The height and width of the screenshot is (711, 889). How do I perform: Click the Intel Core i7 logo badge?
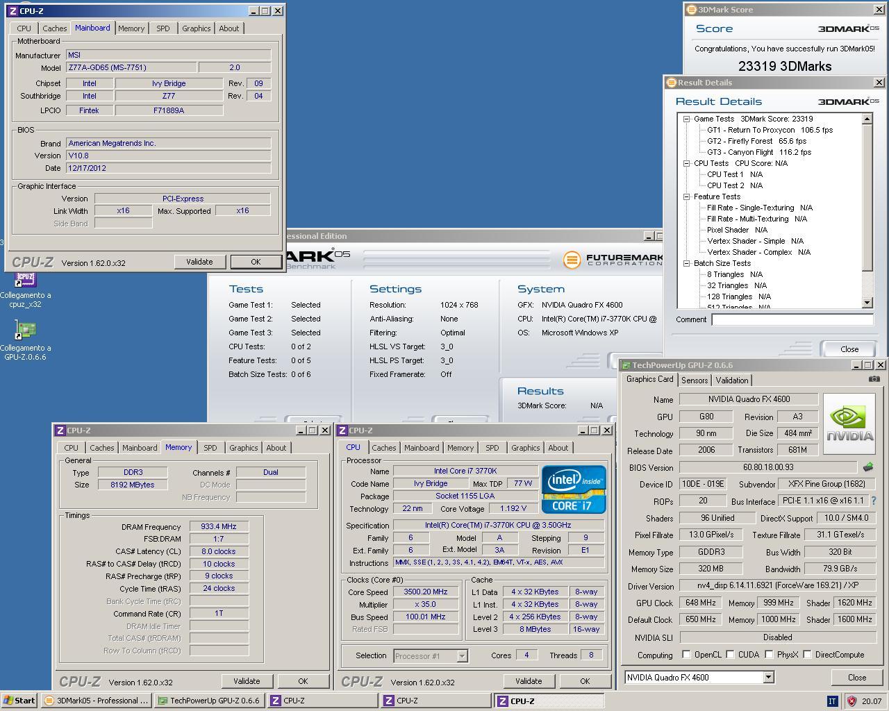(x=574, y=490)
